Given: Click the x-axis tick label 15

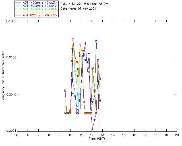Looking at the screenshot, I should coord(124,135).
